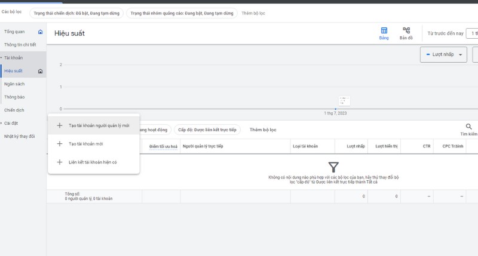Click the thumbnail marker on the chart timeline
Image resolution: width=478 pixels, height=256 pixels.
click(344, 101)
